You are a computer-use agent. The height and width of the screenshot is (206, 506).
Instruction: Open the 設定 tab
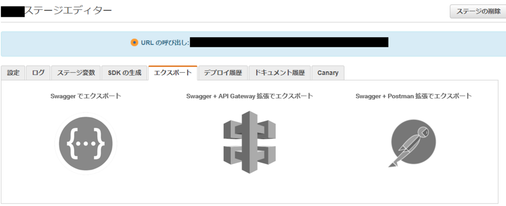click(13, 73)
